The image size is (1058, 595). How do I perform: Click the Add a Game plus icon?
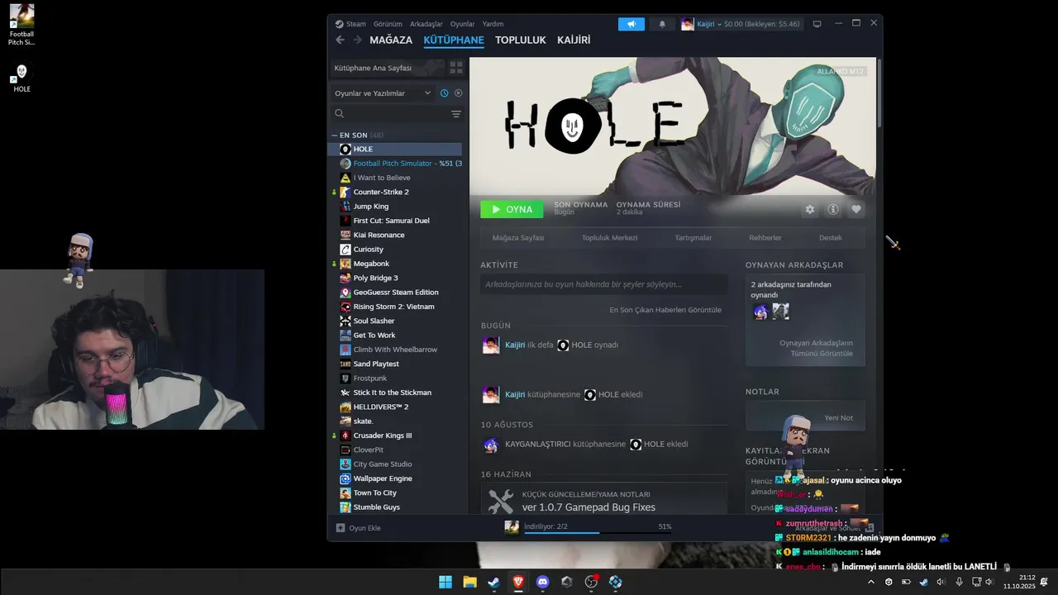(341, 528)
